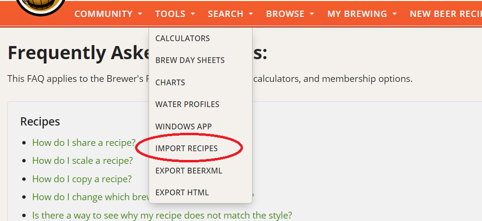Collapse the Tools dropdown arrow
This screenshot has width=482, height=221.
click(x=193, y=14)
